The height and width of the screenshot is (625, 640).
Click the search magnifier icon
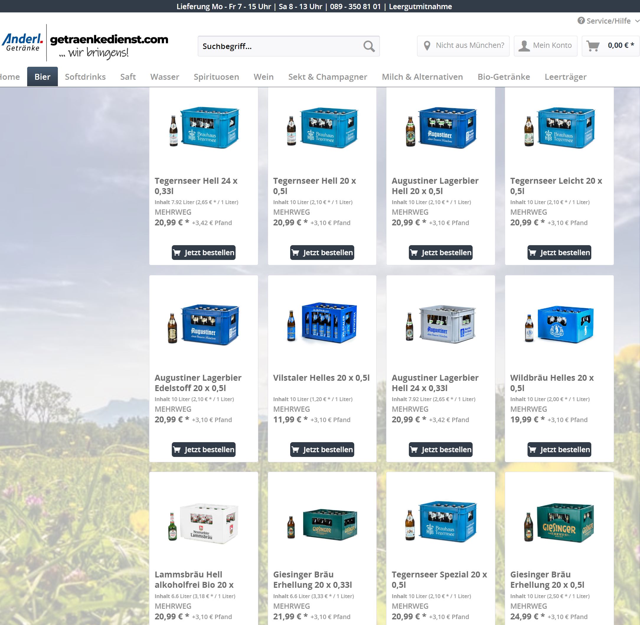tap(369, 46)
